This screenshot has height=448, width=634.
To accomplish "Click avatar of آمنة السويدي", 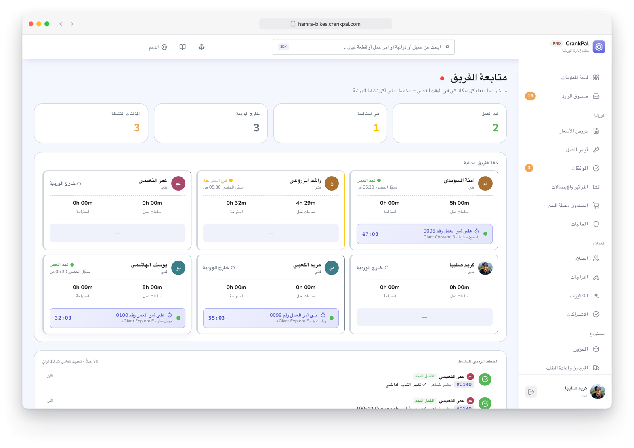I will click(x=485, y=183).
